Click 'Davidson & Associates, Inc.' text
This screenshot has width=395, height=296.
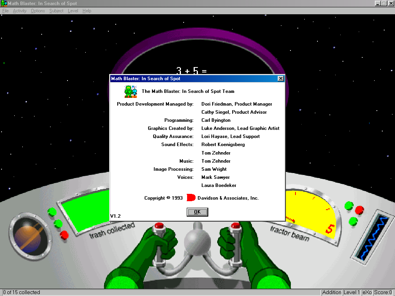(228, 198)
